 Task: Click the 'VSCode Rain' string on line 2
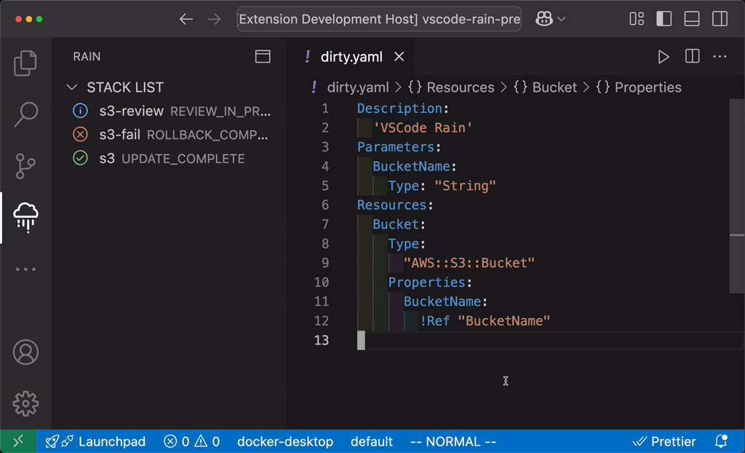pos(423,128)
